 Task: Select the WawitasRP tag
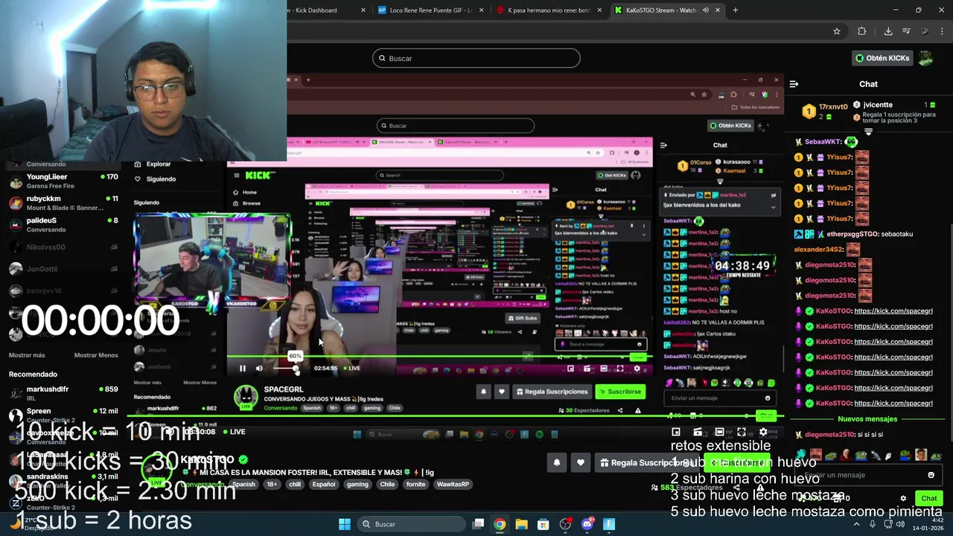pyautogui.click(x=453, y=484)
